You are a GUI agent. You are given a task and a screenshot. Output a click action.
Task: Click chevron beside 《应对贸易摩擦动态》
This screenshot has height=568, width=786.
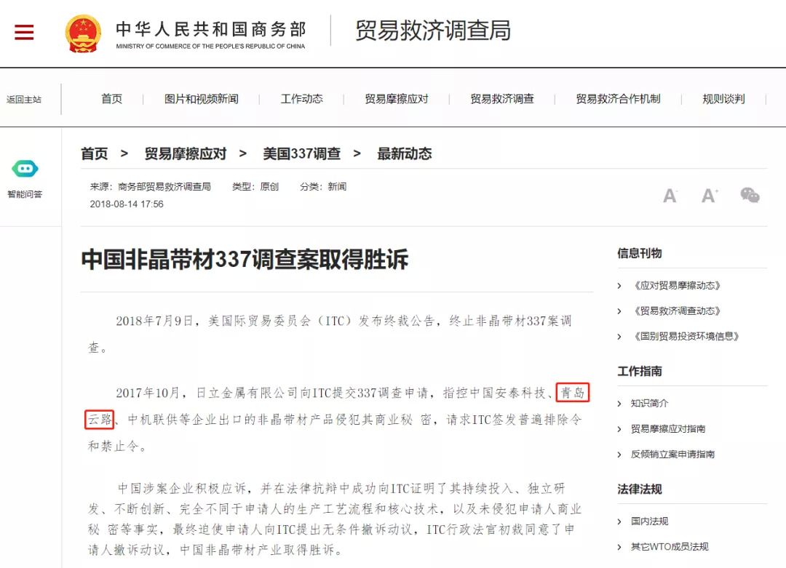click(619, 286)
